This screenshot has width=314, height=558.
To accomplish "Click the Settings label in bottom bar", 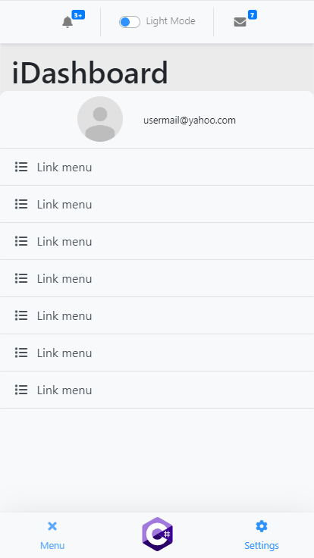I will (262, 546).
